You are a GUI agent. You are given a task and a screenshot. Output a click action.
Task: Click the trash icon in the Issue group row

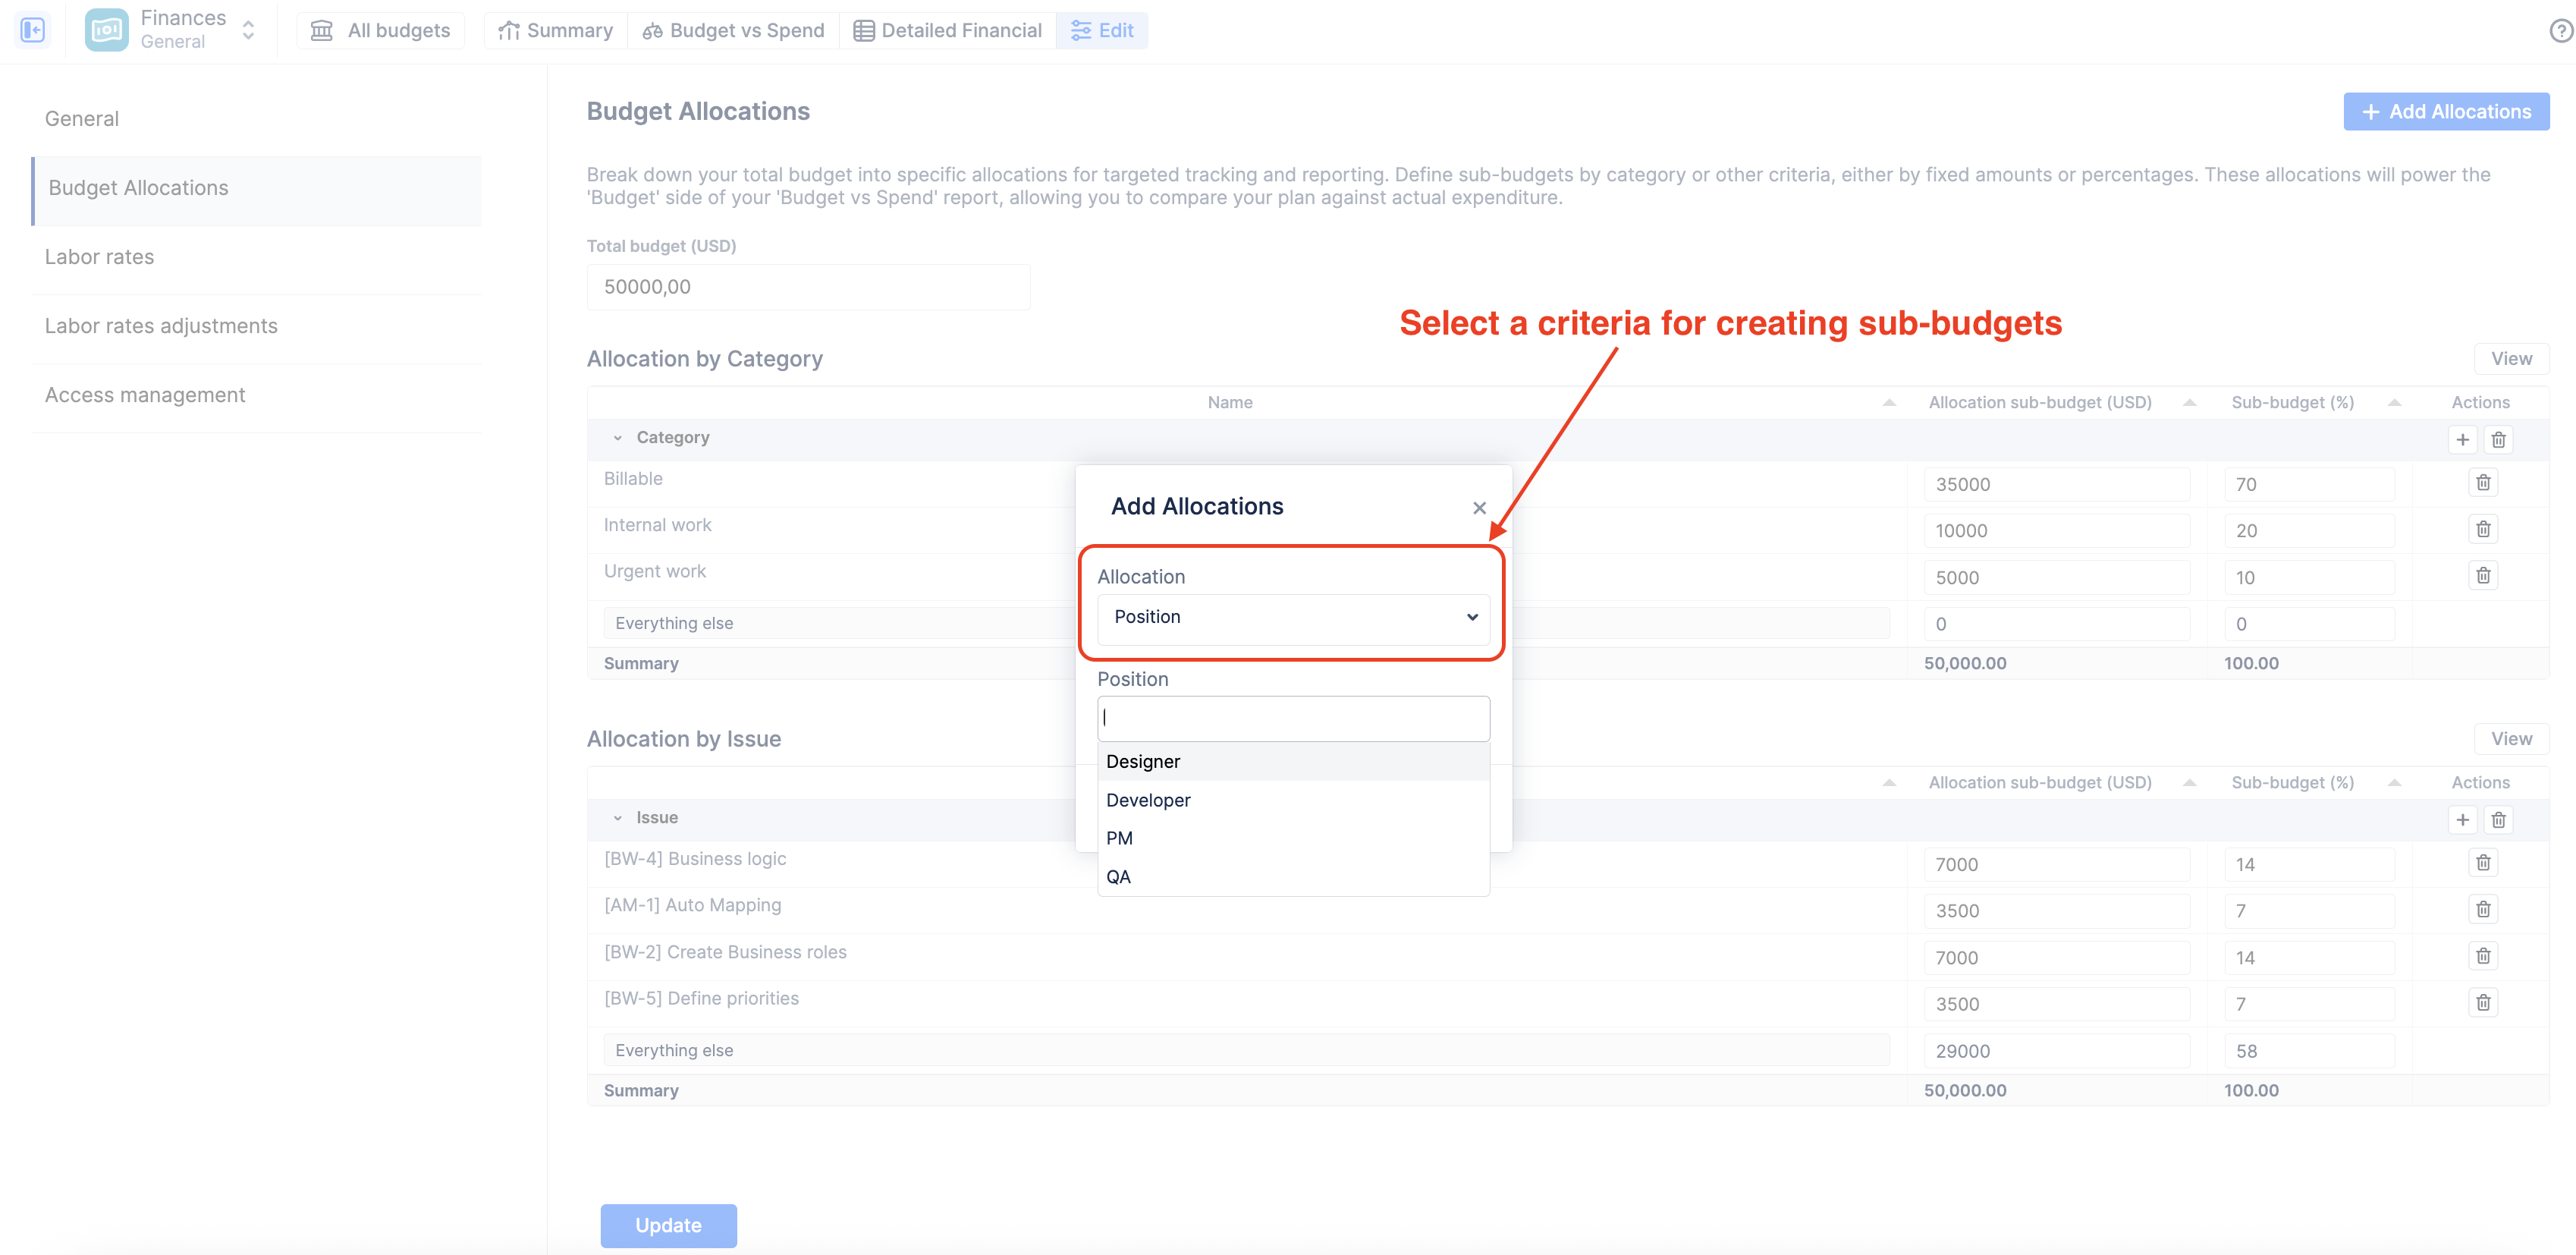2498,820
